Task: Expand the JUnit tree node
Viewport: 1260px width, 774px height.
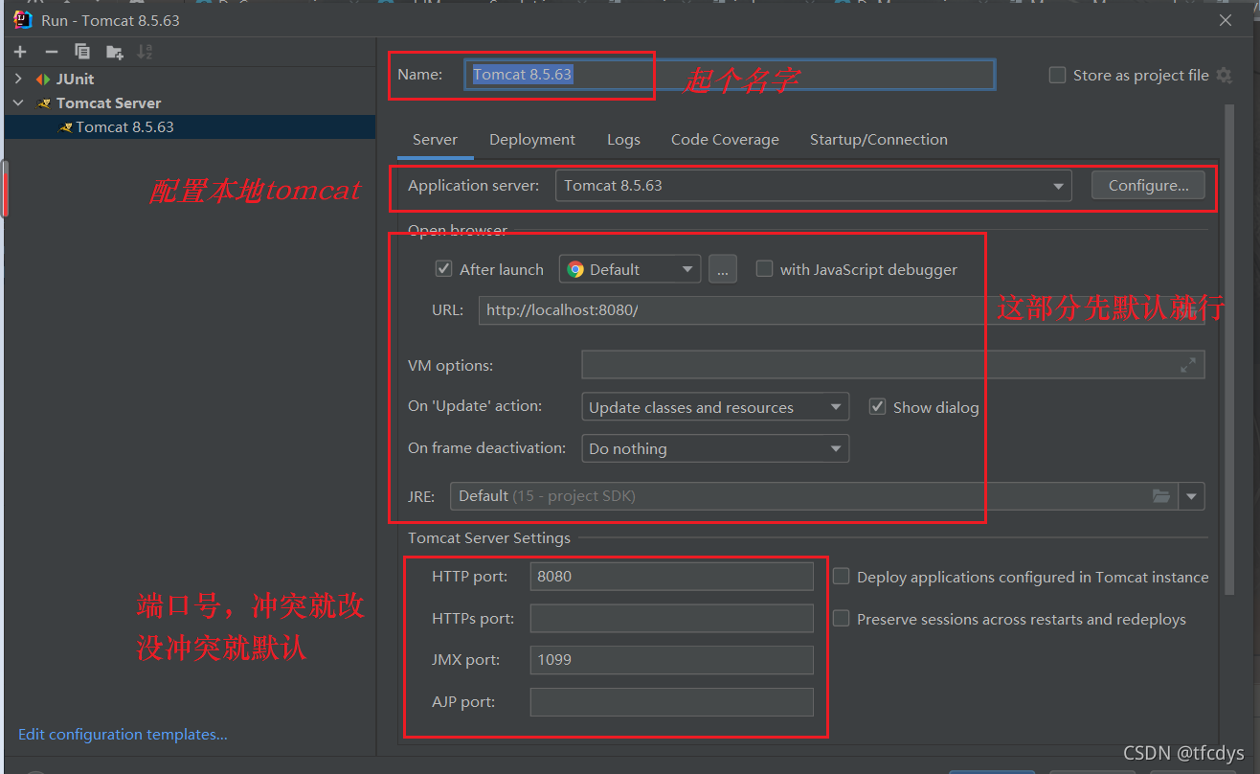Action: (x=19, y=80)
